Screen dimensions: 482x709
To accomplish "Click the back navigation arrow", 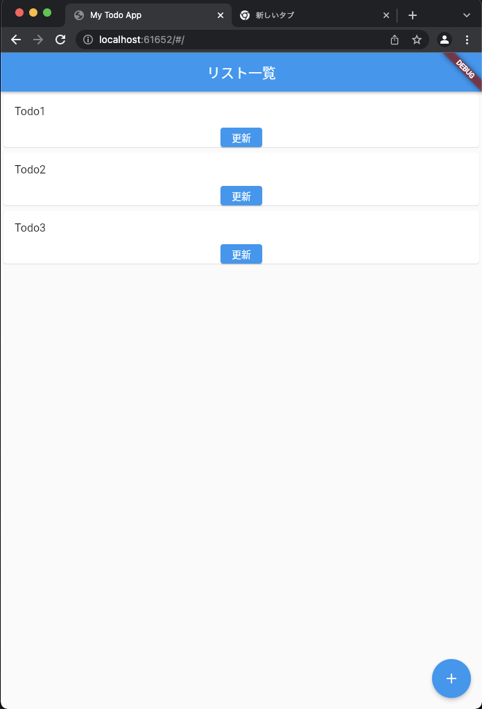I will click(x=16, y=40).
